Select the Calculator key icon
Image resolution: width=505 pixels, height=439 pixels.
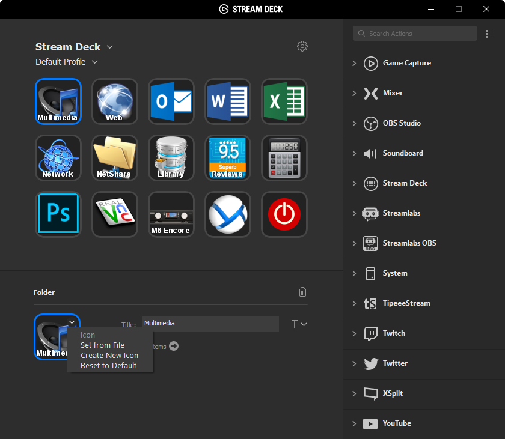pyautogui.click(x=284, y=158)
